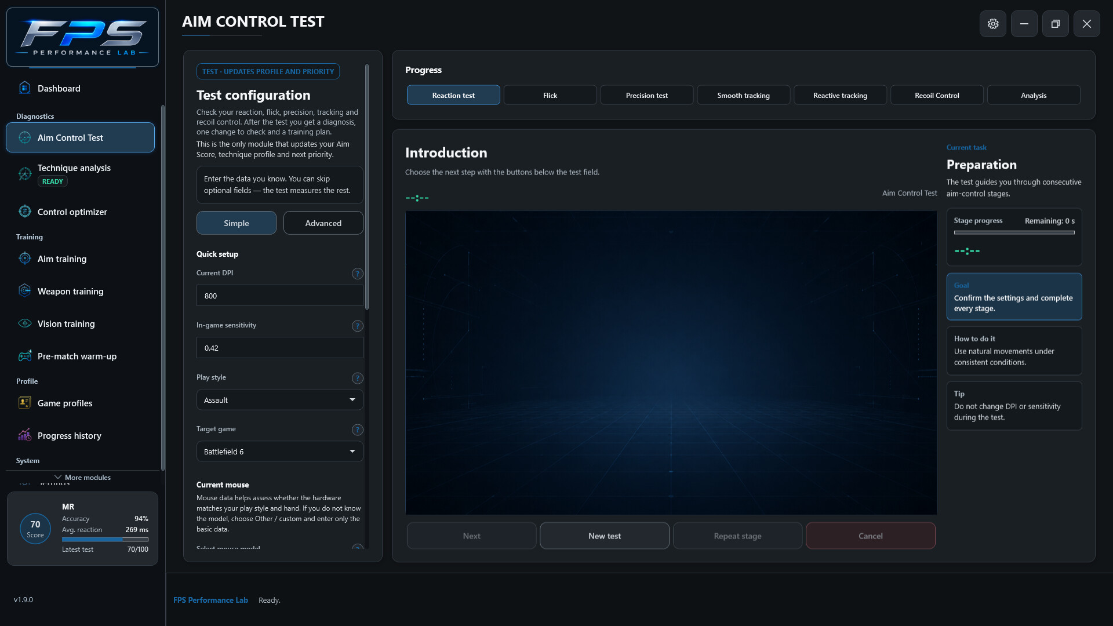Switch to the Recoil Control stage tab

937,95
